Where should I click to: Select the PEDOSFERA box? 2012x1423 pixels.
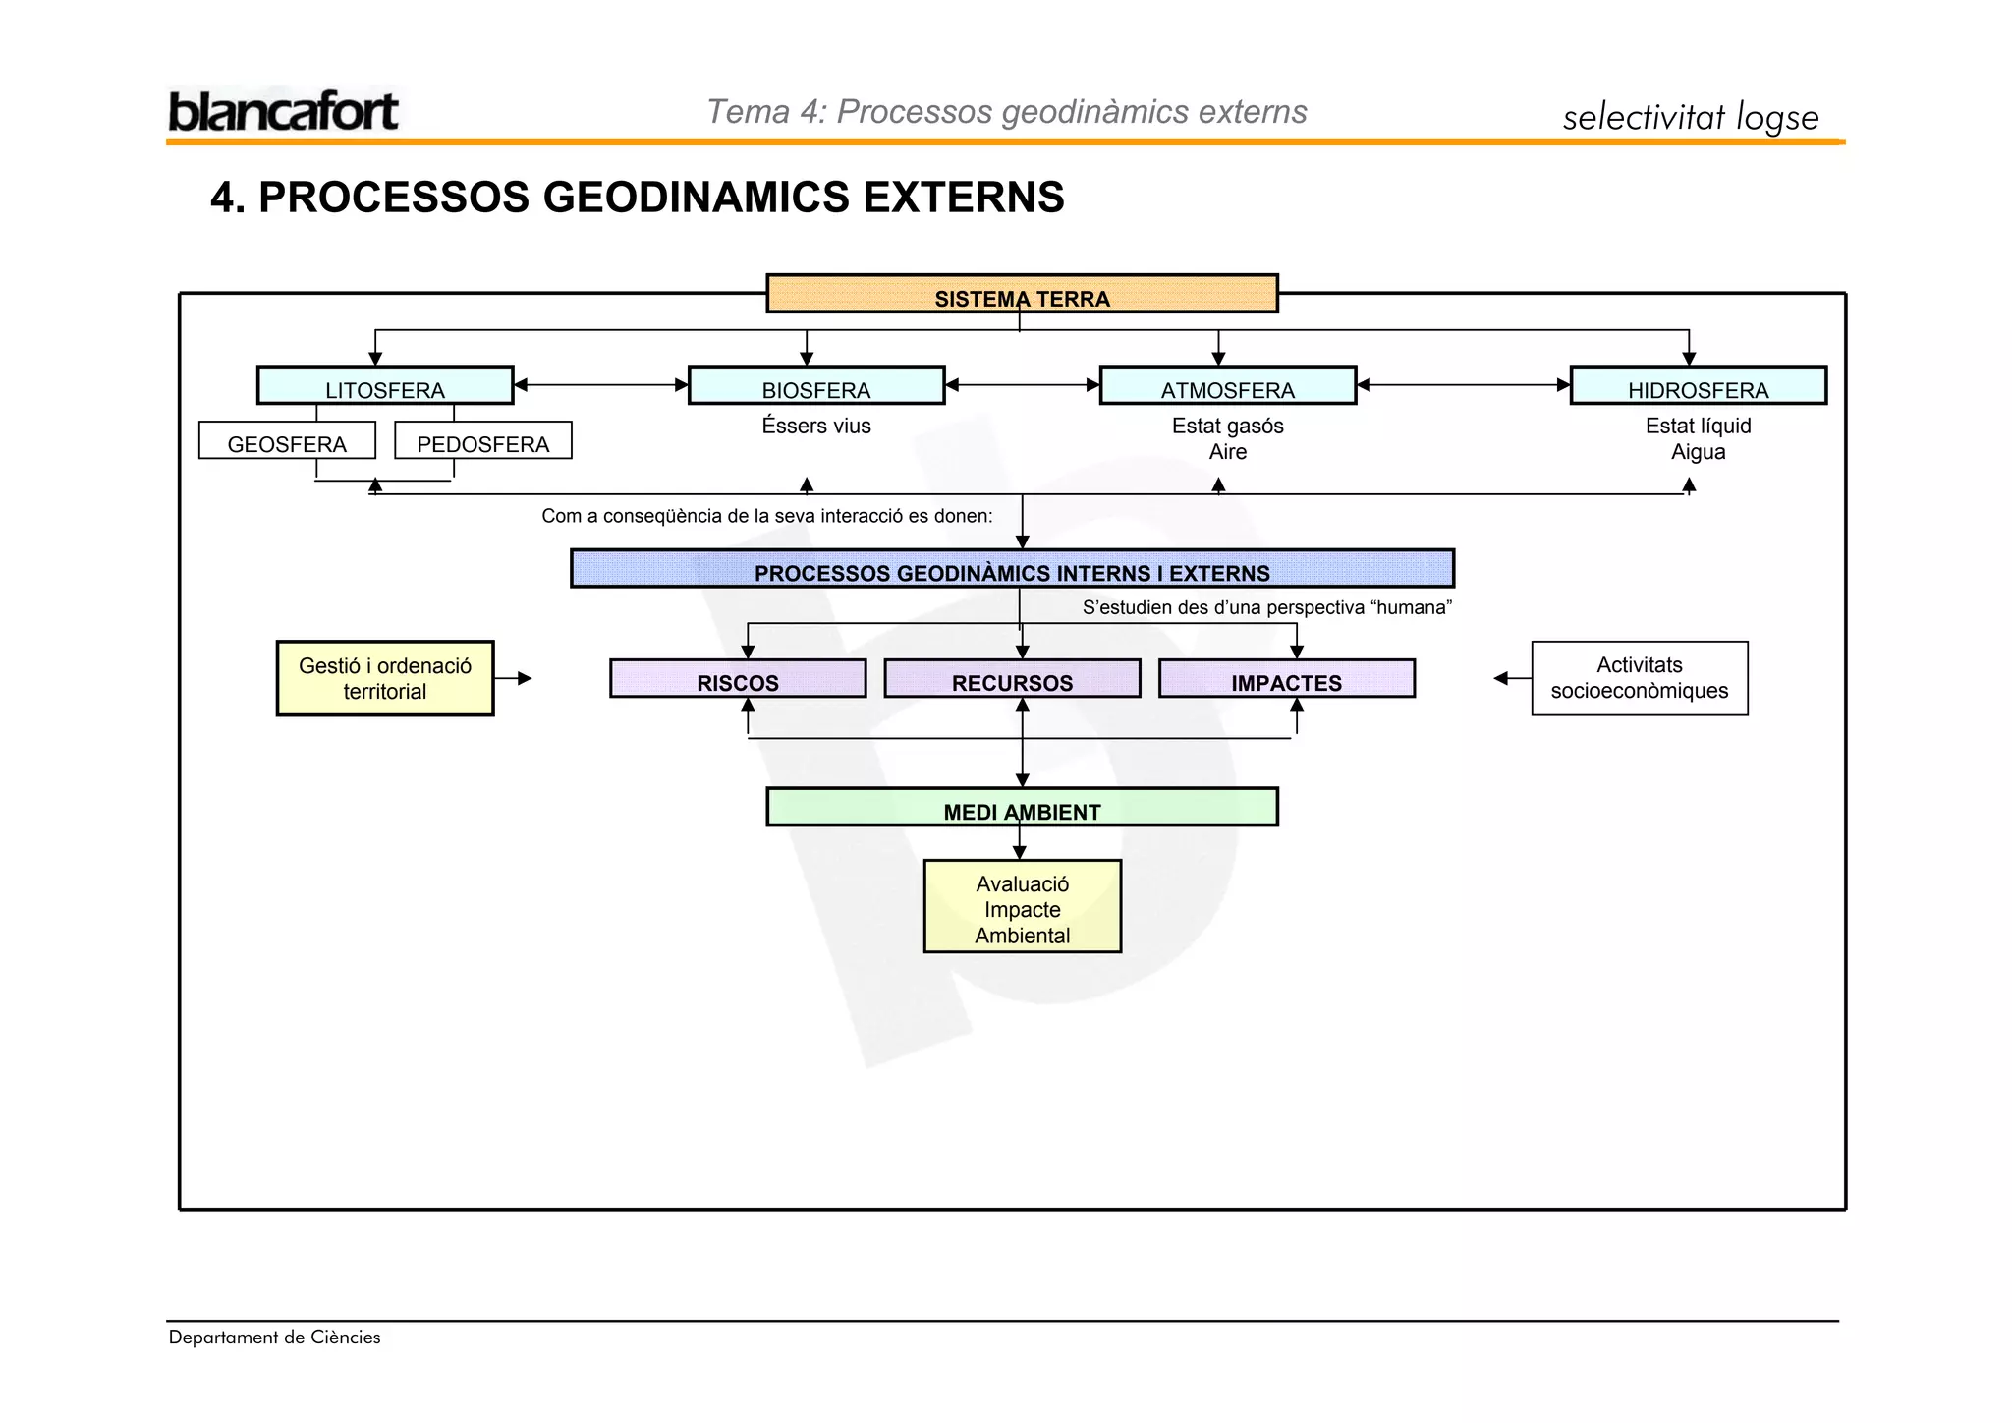(482, 441)
